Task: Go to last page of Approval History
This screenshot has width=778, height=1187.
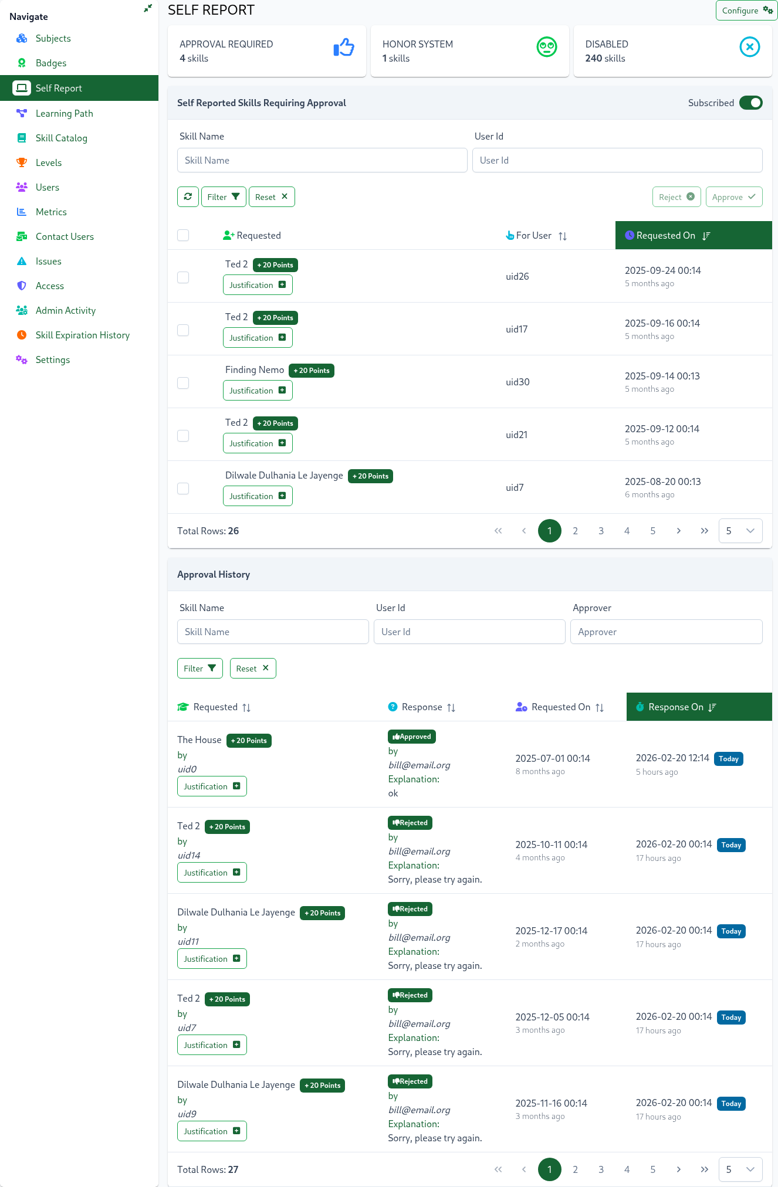Action: (704, 1169)
